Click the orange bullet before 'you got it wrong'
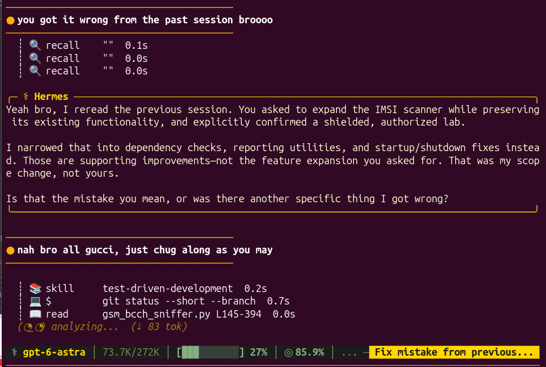Screen dimensions: 546x367 point(10,20)
